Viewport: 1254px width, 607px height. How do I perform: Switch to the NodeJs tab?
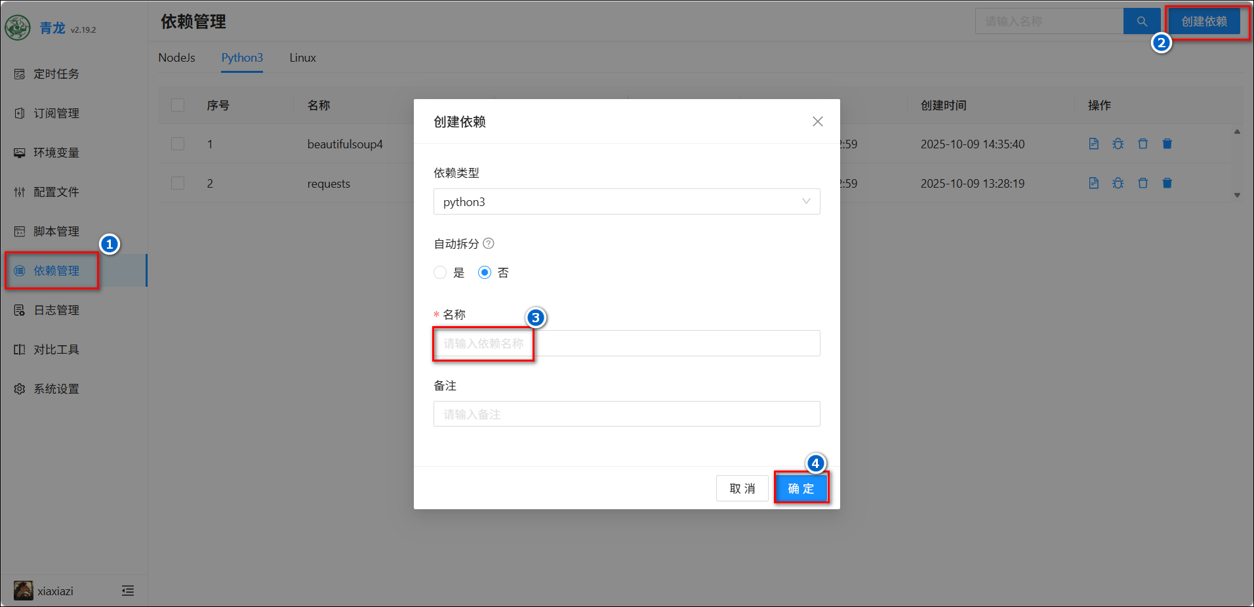(x=176, y=58)
